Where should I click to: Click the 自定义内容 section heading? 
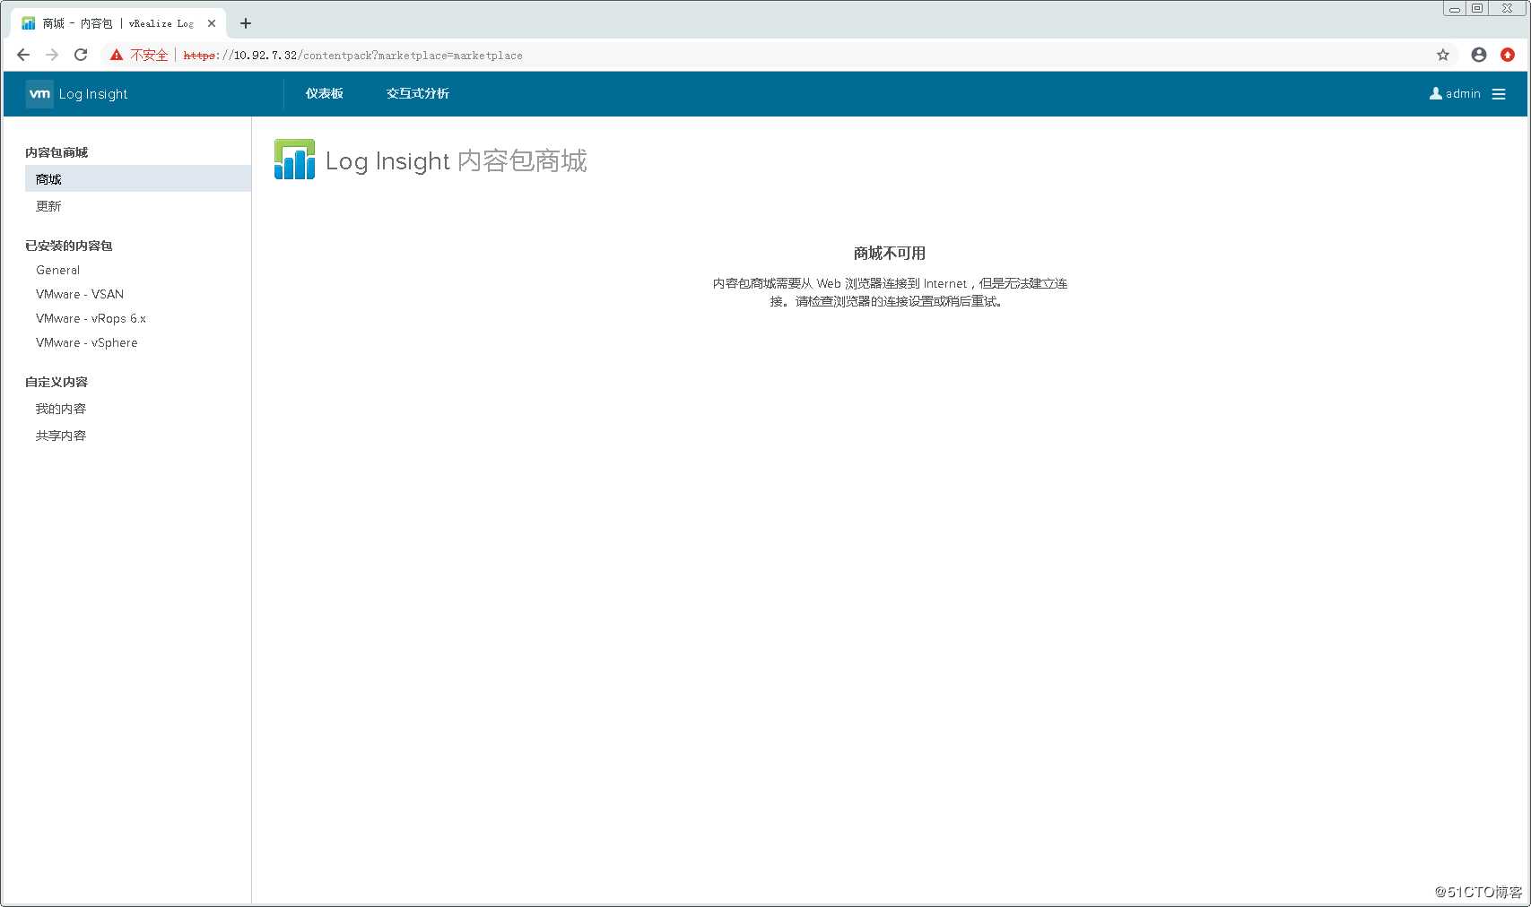[57, 382]
